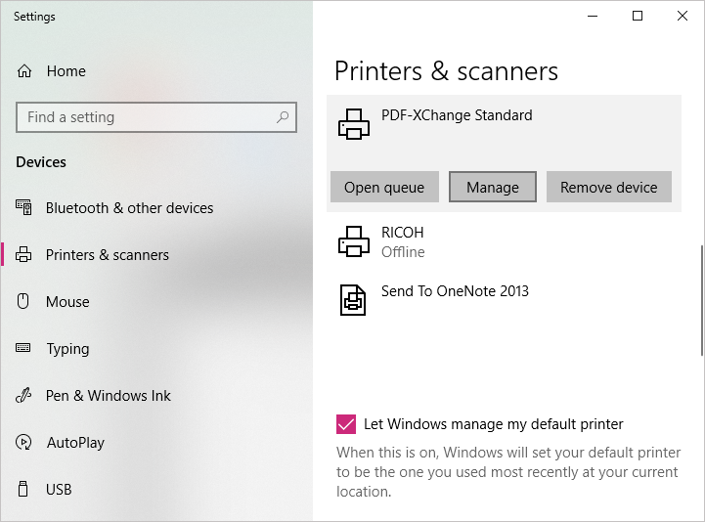Click the search magnifier icon
The width and height of the screenshot is (705, 522).
pos(283,117)
